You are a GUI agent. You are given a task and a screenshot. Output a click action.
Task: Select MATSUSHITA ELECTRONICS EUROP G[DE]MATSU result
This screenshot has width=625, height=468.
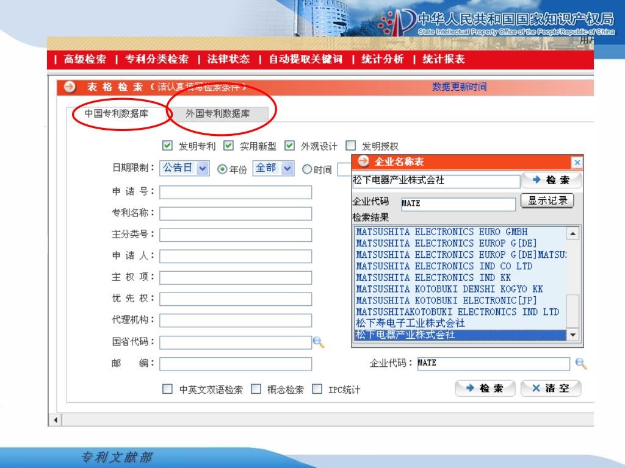pos(461,255)
